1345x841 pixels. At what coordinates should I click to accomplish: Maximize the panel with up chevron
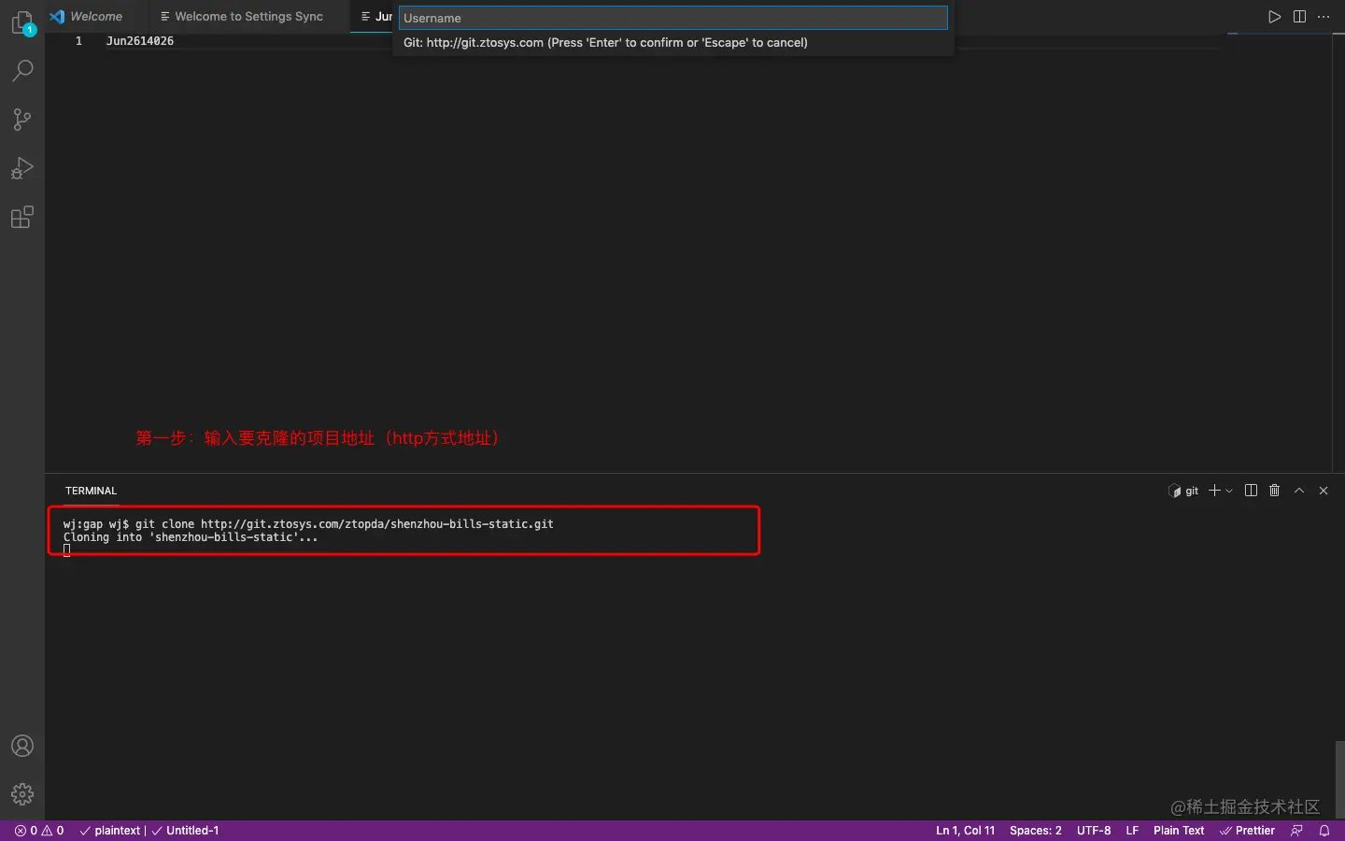(1299, 491)
